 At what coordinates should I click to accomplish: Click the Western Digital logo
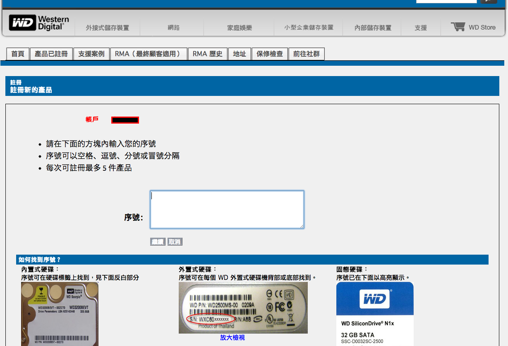click(39, 23)
